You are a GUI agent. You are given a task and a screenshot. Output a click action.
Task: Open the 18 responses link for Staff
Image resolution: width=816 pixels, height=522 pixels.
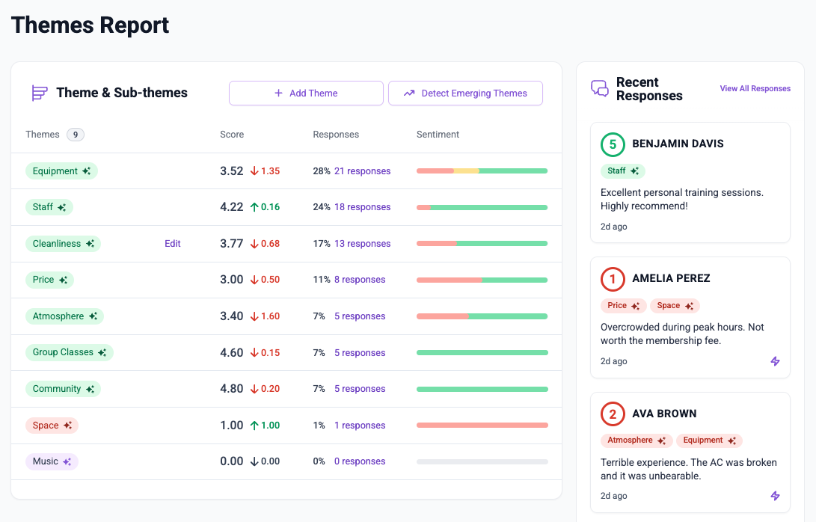click(x=362, y=207)
